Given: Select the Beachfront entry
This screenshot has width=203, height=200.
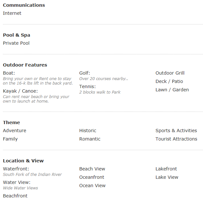Looking at the screenshot, I should 15,196.
